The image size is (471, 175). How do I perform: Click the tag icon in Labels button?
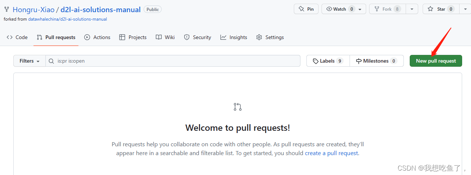coord(316,61)
